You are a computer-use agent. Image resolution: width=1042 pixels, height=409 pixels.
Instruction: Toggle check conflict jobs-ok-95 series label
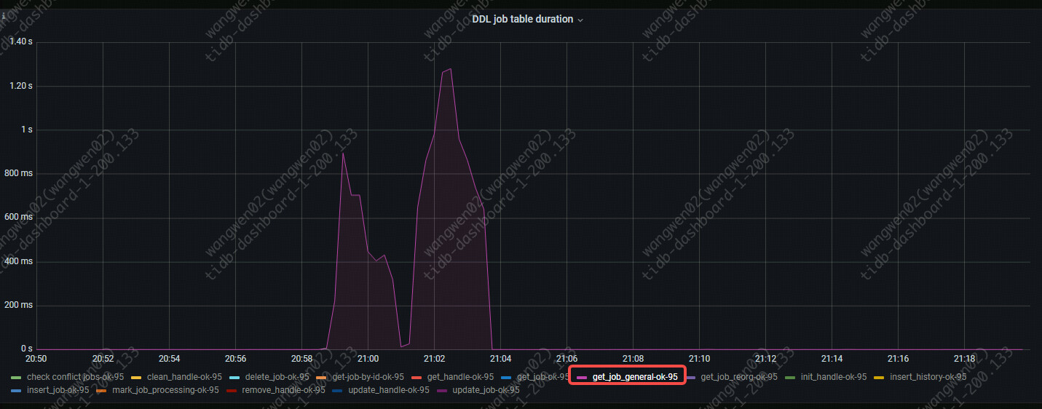[x=75, y=377]
